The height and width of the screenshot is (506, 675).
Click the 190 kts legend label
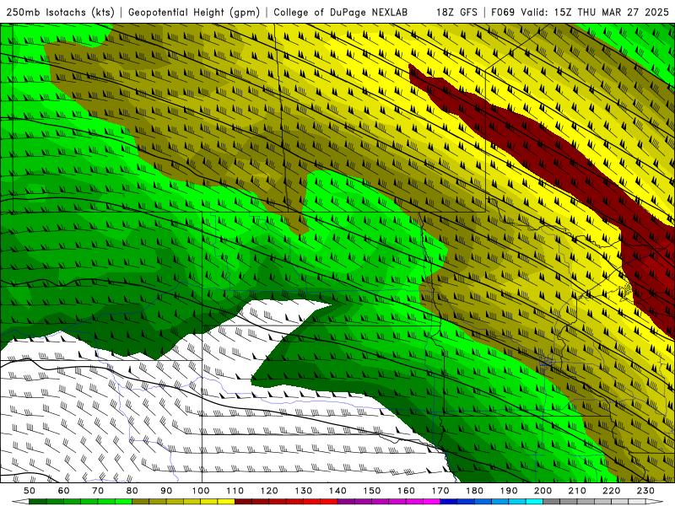pos(509,491)
